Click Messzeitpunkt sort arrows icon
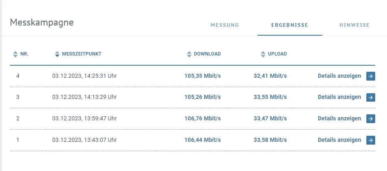 pos(57,54)
